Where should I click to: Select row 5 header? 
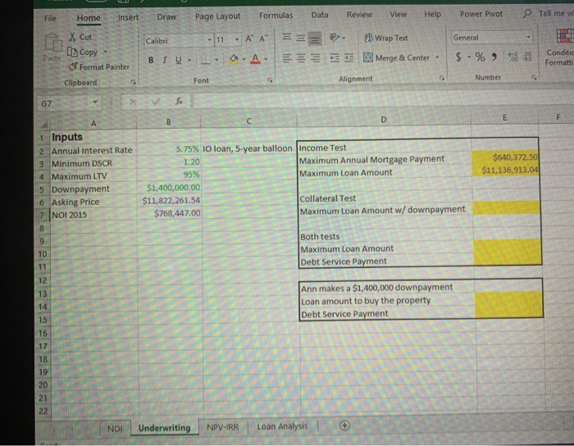pyautogui.click(x=42, y=189)
